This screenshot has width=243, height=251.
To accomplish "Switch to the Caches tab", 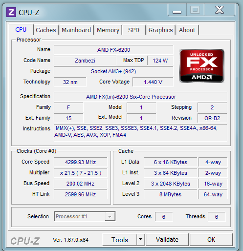I will (x=46, y=30).
